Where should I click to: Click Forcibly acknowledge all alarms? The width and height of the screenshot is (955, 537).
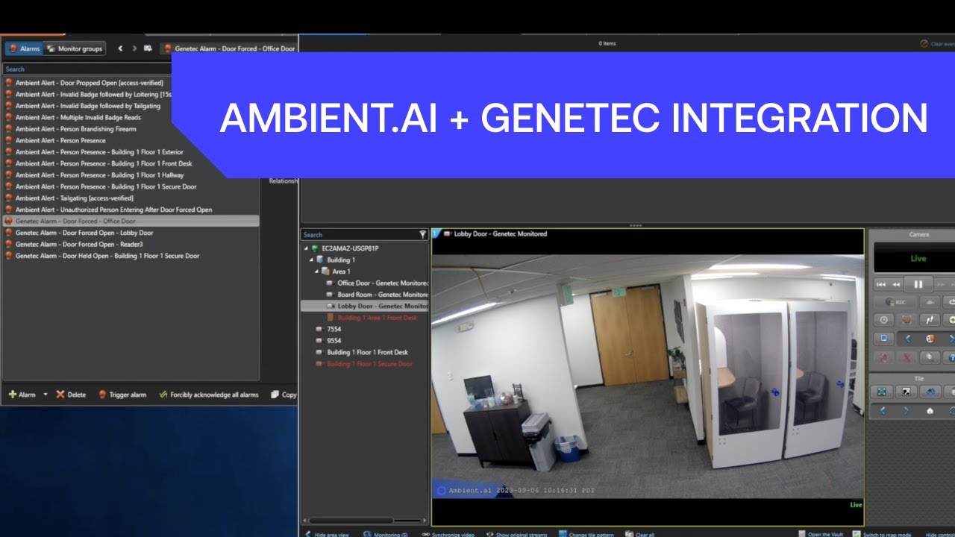click(209, 395)
